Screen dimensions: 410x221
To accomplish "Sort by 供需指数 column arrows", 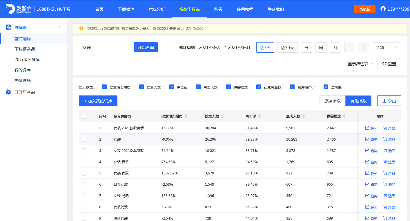I will click(x=344, y=116).
